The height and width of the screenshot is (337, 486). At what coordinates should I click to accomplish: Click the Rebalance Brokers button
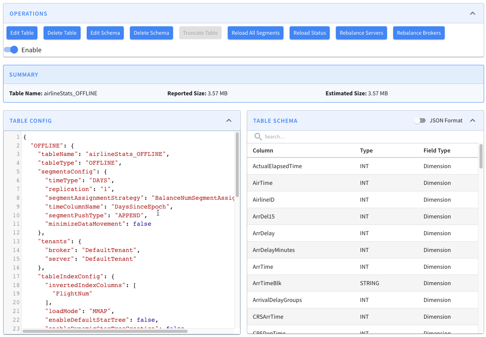pos(419,33)
